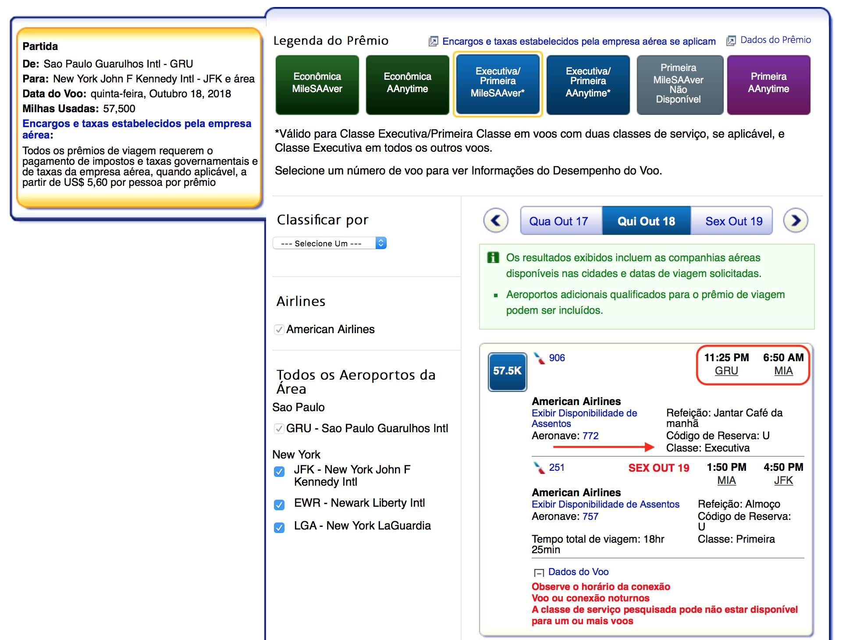Toggle the GRU Sao Paulo Guarulhos checkbox
Screen dimensions: 846x640
279,428
